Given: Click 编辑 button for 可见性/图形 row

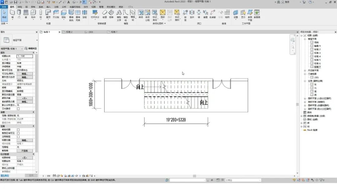Looking at the screenshot, I should pyautogui.click(x=25, y=74).
